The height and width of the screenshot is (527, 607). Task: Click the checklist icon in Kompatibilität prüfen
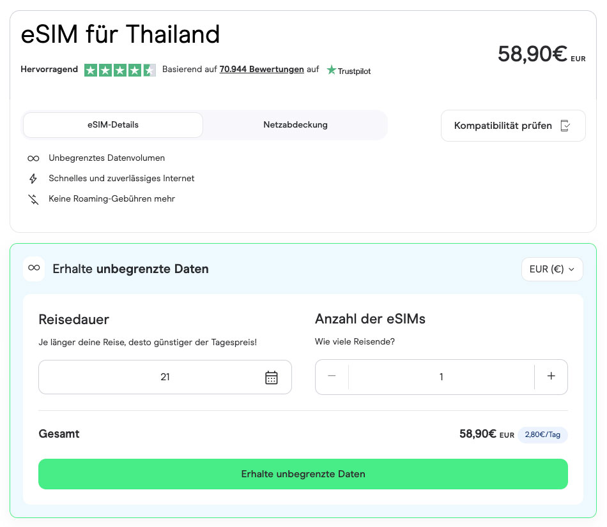coord(565,126)
